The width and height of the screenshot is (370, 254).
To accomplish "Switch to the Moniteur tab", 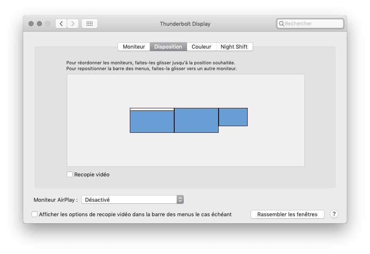I will (x=134, y=47).
